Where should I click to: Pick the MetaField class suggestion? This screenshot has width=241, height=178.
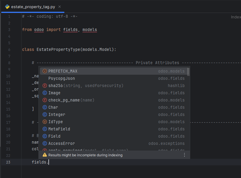click(114, 129)
